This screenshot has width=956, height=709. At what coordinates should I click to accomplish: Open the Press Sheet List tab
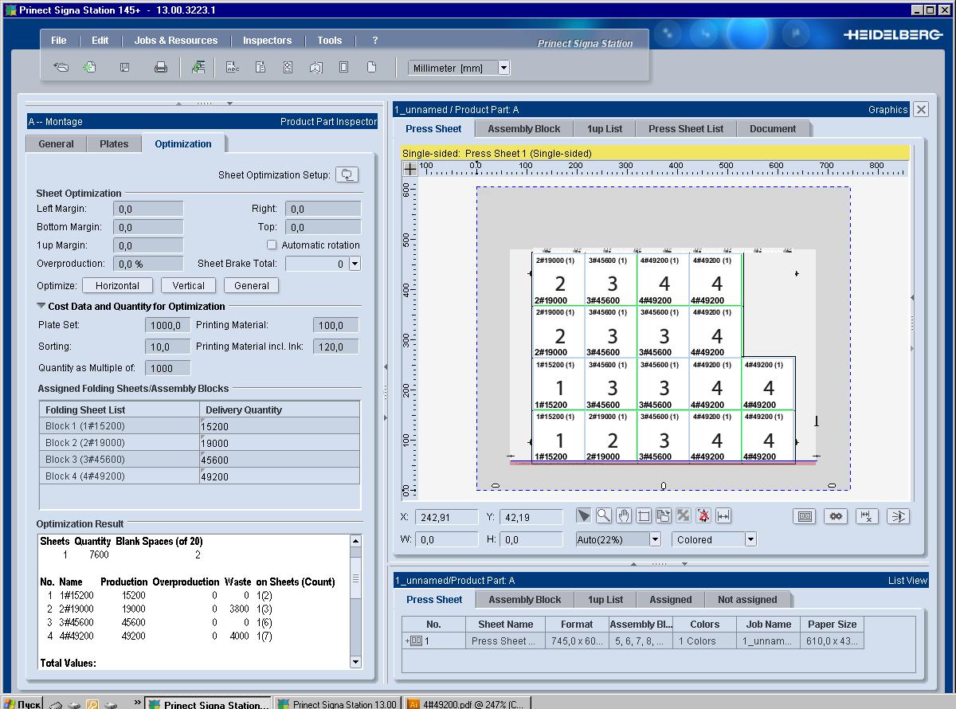pyautogui.click(x=686, y=129)
